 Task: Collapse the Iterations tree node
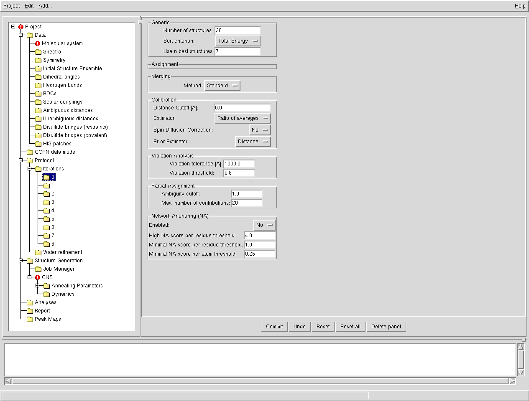coord(29,169)
